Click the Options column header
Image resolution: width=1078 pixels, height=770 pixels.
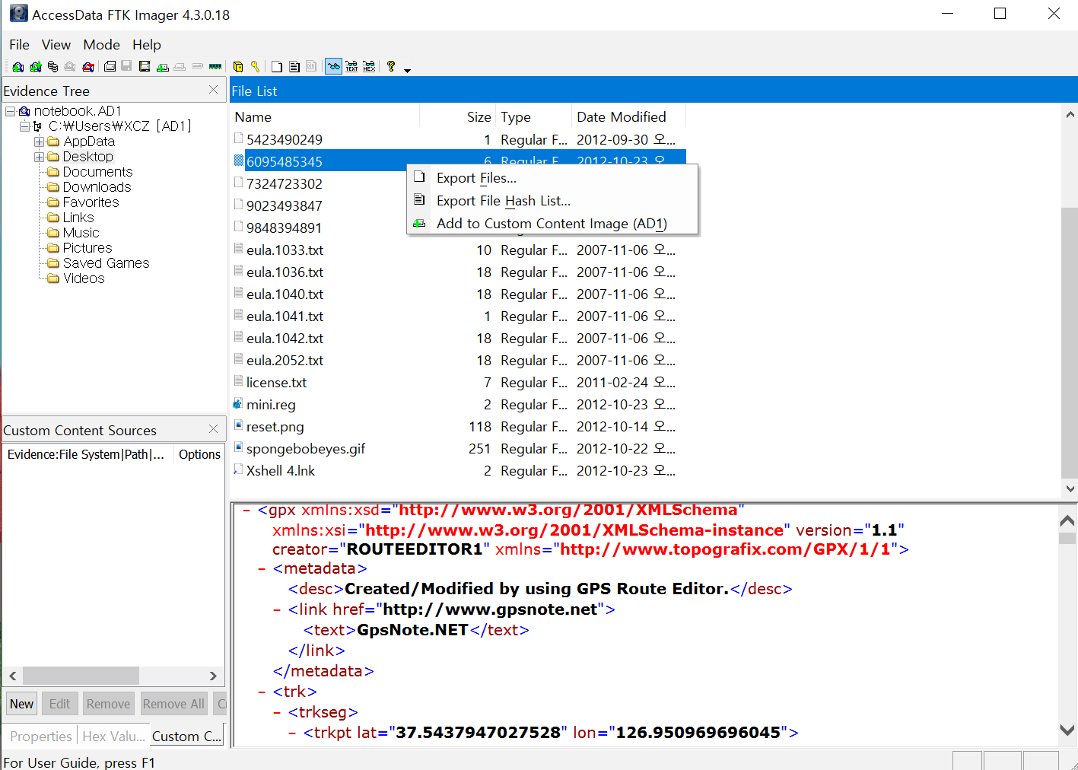coord(199,454)
